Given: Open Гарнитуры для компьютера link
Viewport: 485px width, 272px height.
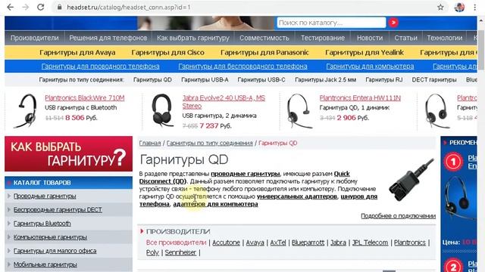Looking at the screenshot, I should (x=370, y=66).
